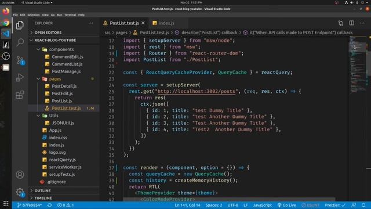Viewport: 371px width, 209px height.
Task: Open the Manage gear icon
Action: (x=20, y=192)
